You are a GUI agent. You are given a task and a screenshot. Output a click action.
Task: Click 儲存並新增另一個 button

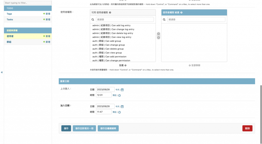click(x=84, y=128)
